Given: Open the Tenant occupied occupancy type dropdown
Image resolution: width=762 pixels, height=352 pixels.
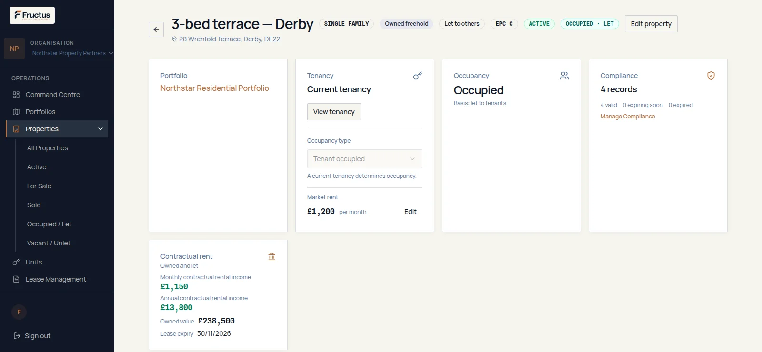Looking at the screenshot, I should [x=365, y=159].
